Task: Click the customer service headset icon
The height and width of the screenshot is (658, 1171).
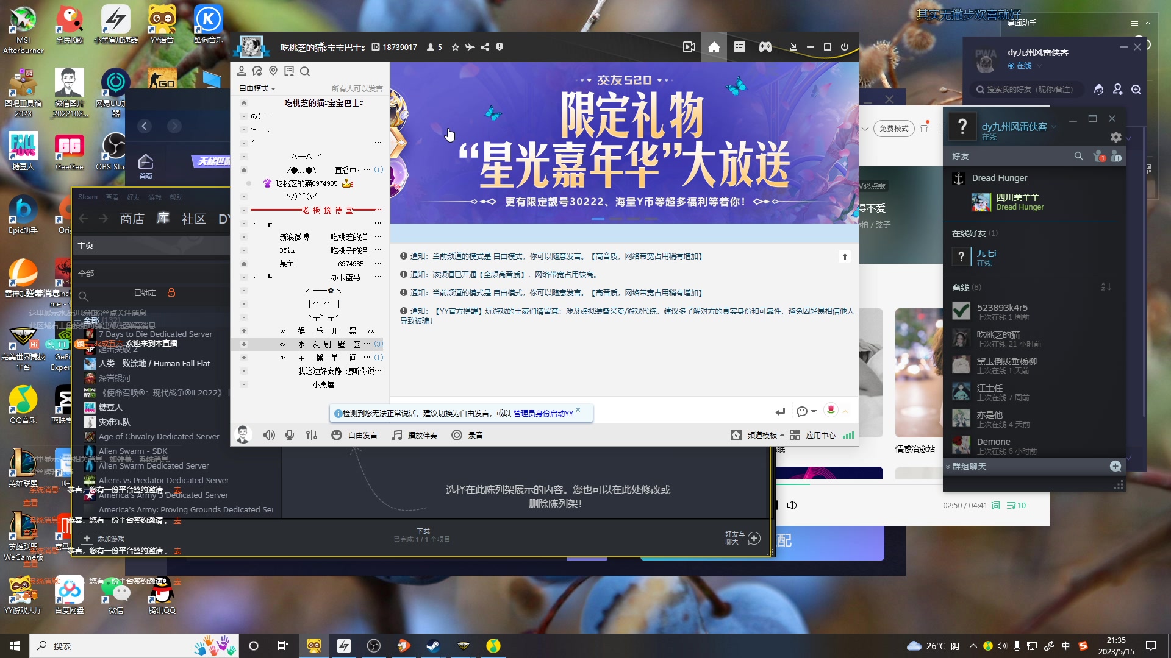Action: point(1098,90)
